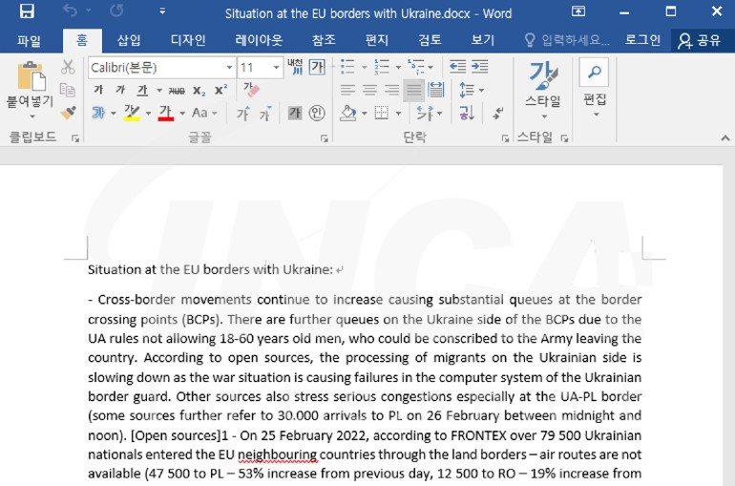Open line spacing options
The image size is (735, 486).
tap(472, 90)
